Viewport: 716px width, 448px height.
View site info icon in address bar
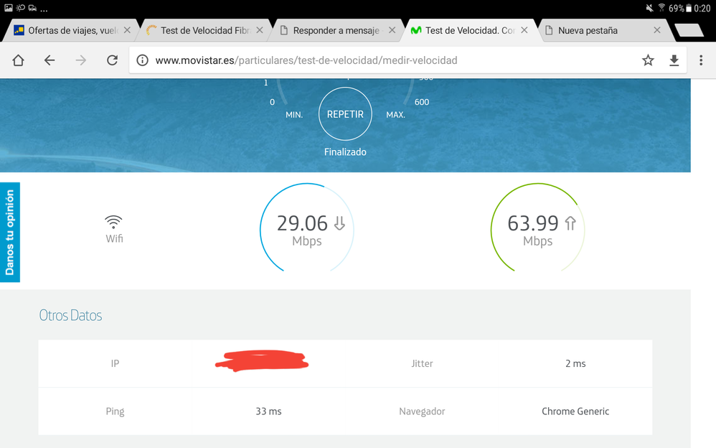pos(142,60)
